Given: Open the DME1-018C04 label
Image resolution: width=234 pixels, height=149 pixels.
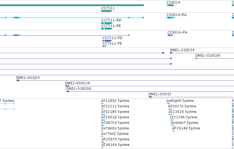Looking at the screenshot, I should coord(182,50).
